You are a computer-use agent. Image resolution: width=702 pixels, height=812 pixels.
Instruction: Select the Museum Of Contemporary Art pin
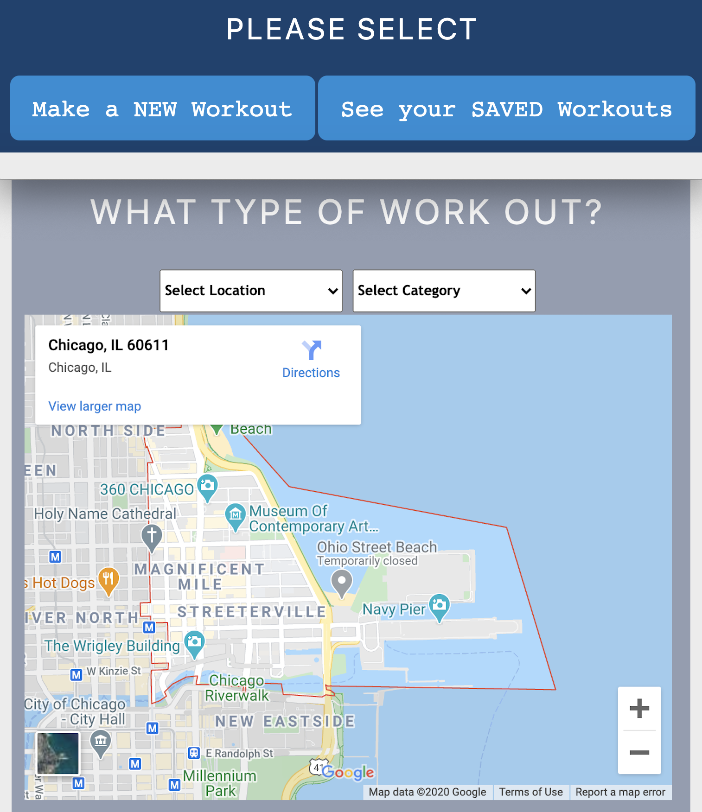(x=235, y=517)
